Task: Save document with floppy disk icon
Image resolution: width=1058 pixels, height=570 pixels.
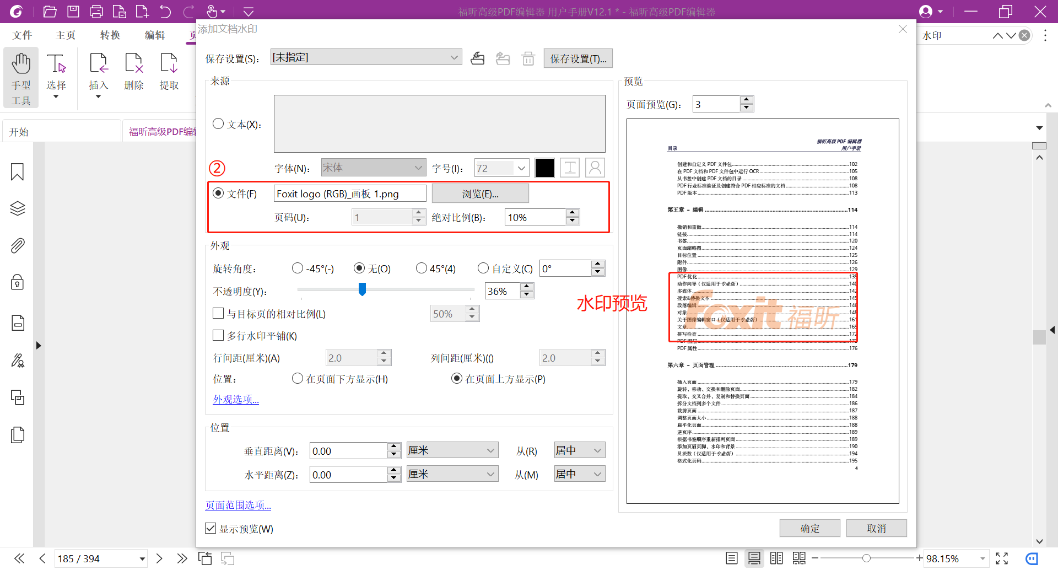Action: (73, 12)
